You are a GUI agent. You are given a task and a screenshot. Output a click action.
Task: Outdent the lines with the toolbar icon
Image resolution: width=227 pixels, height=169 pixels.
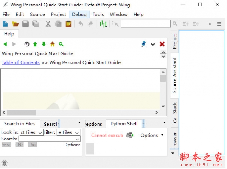tap(196, 24)
